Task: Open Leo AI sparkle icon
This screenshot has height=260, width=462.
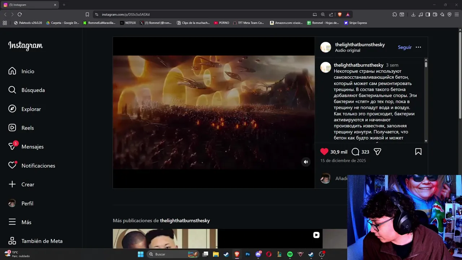Action: (x=442, y=14)
